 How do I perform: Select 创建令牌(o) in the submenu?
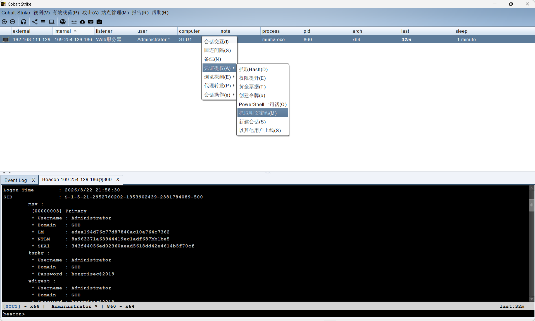pyautogui.click(x=263, y=95)
